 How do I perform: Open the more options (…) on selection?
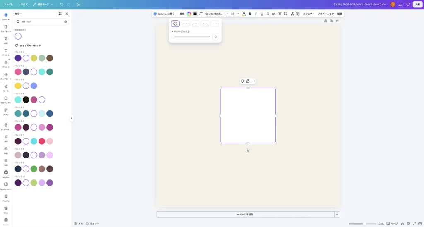pos(253,81)
